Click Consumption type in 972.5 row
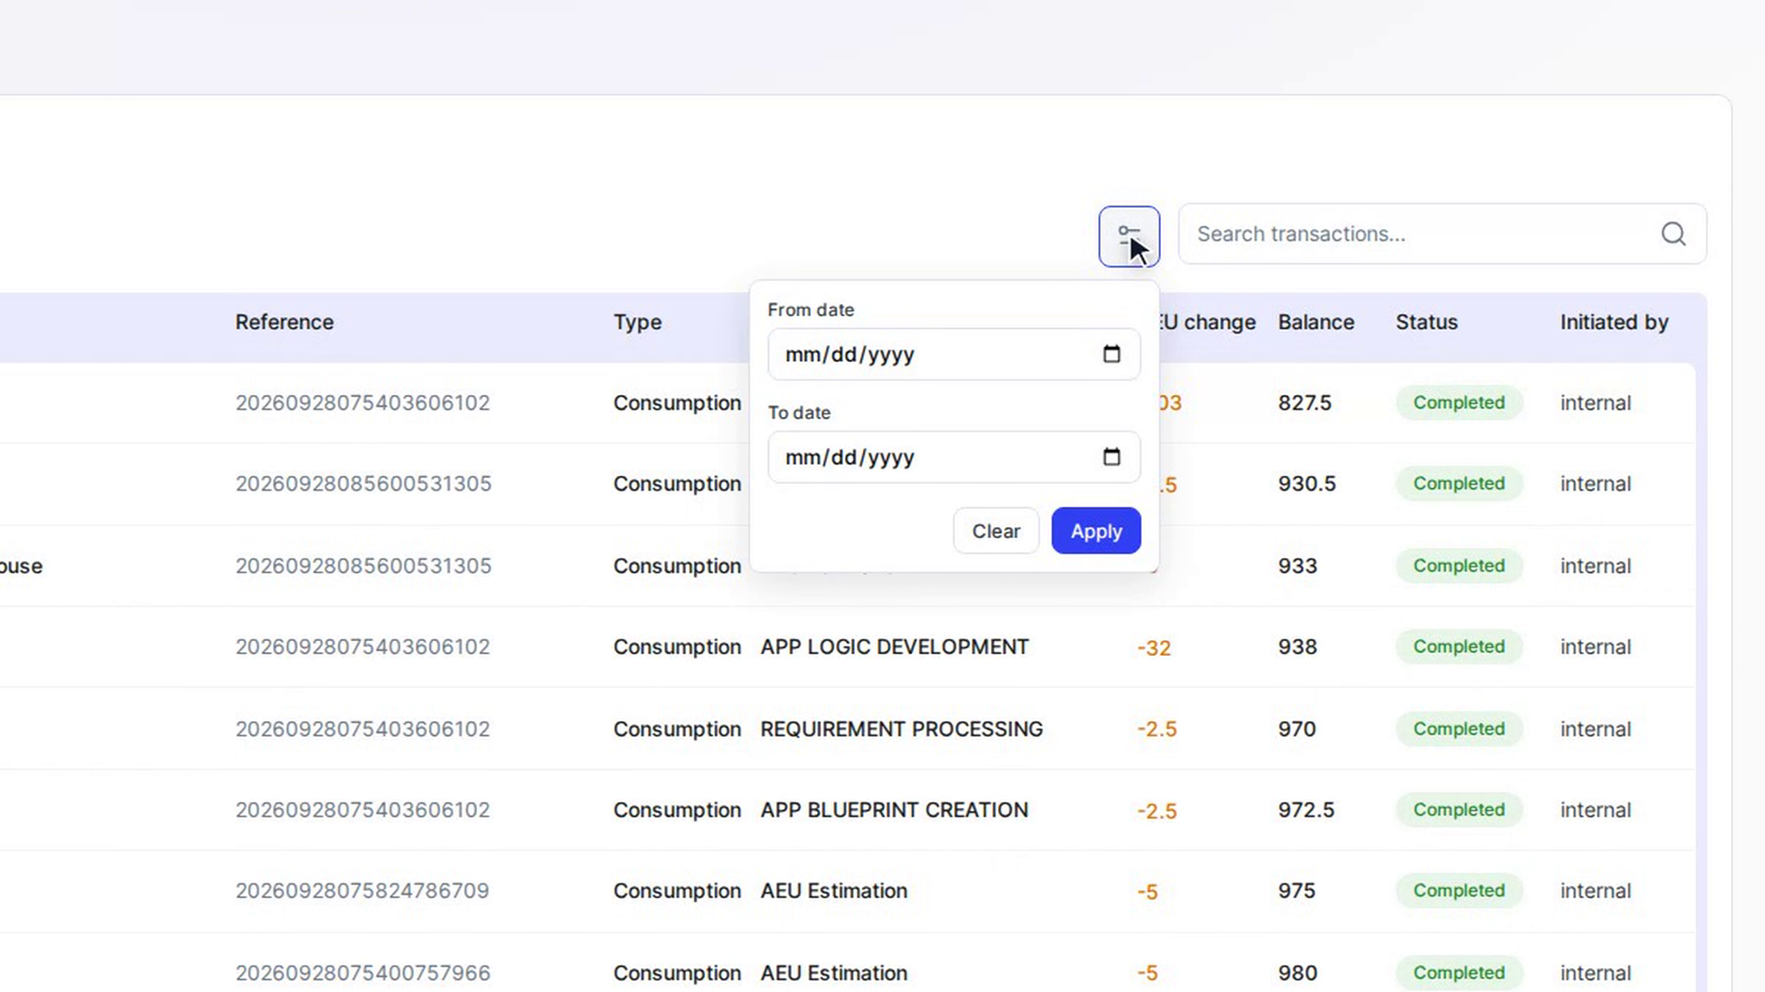This screenshot has width=1765, height=992. coord(677,810)
